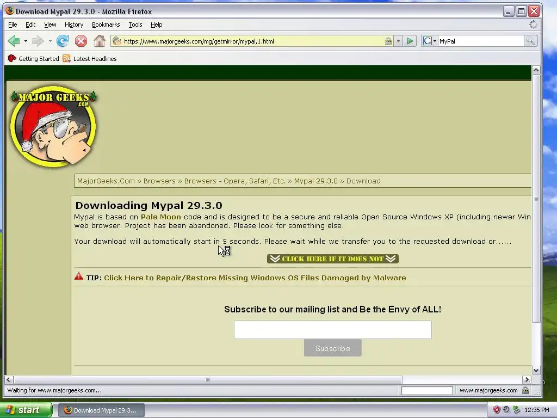Click the horizontal scrollbar right arrow
The width and height of the screenshot is (557, 418).
coord(527,379)
